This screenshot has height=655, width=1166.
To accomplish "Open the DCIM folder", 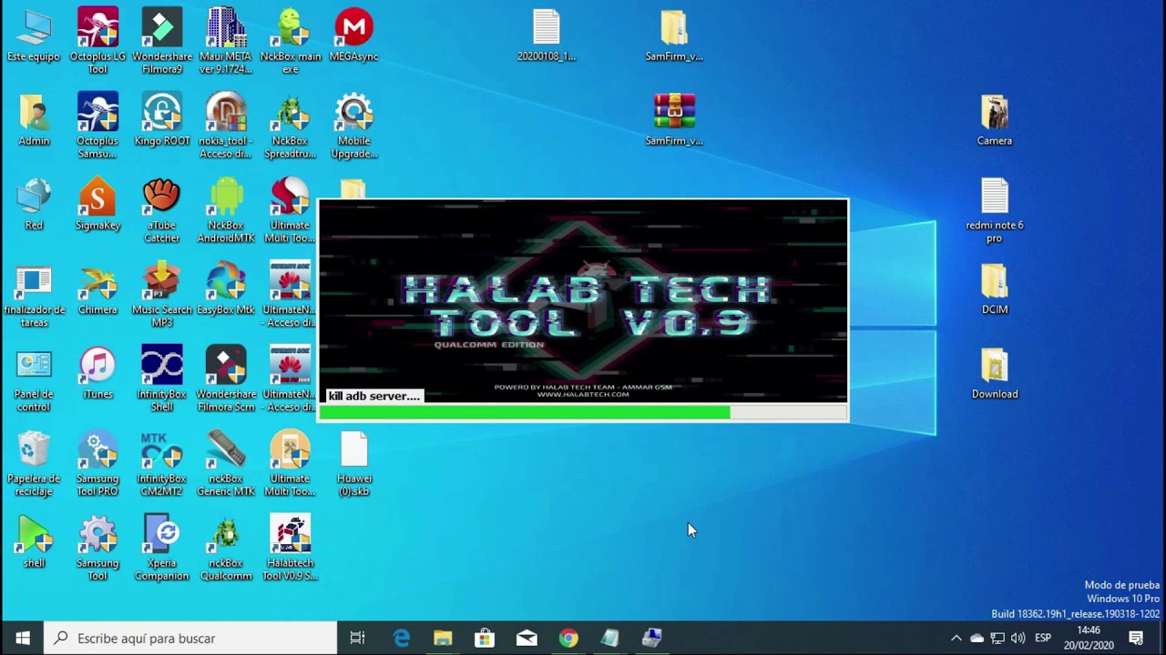I will click(994, 287).
